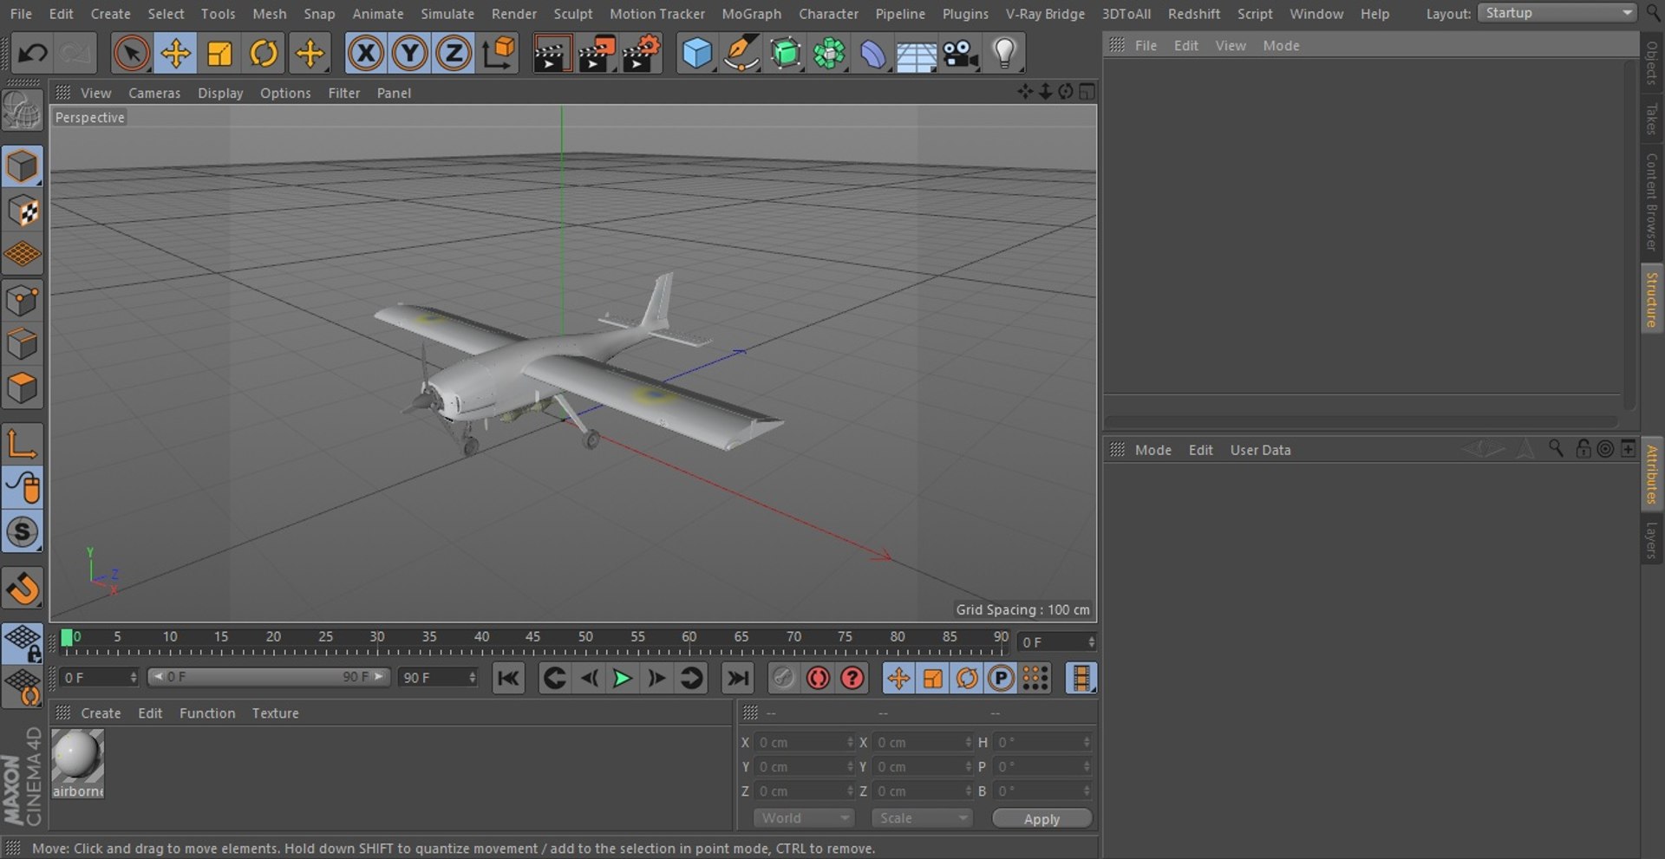
Task: Open the World coordinate dropdown
Action: (804, 818)
